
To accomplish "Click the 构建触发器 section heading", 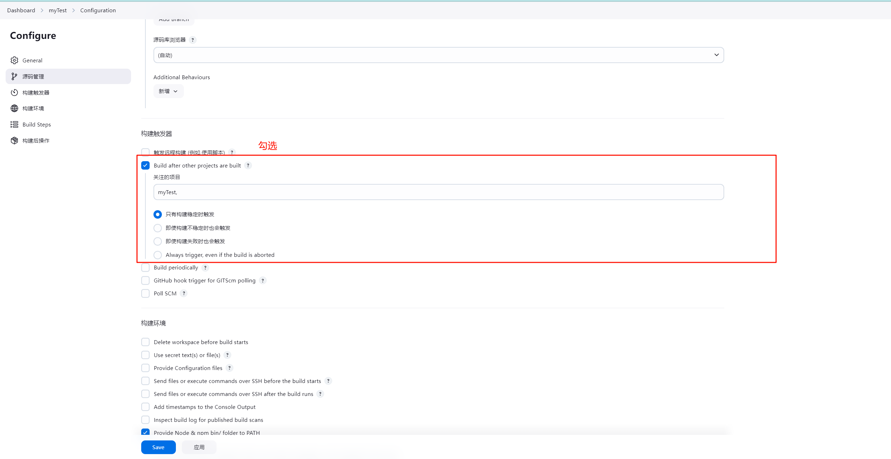I will pos(157,133).
